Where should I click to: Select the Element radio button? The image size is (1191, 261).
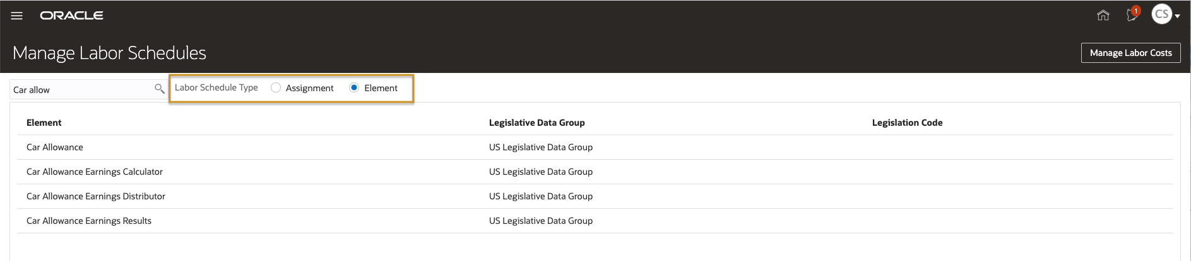coord(354,88)
